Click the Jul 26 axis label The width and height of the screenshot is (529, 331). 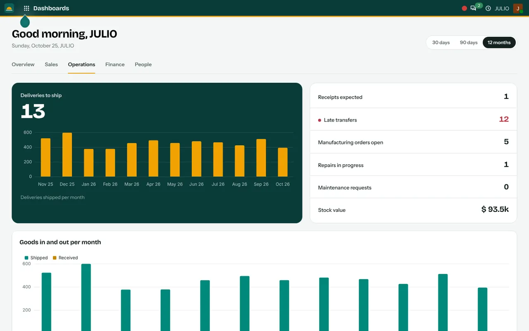[218, 184]
